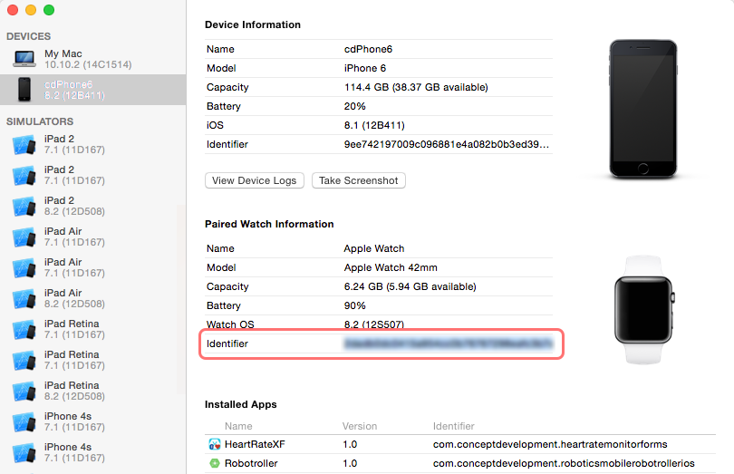Select iPad Air 8.2 (12D508) simulator row
This screenshot has height=474, width=734.
(92, 298)
